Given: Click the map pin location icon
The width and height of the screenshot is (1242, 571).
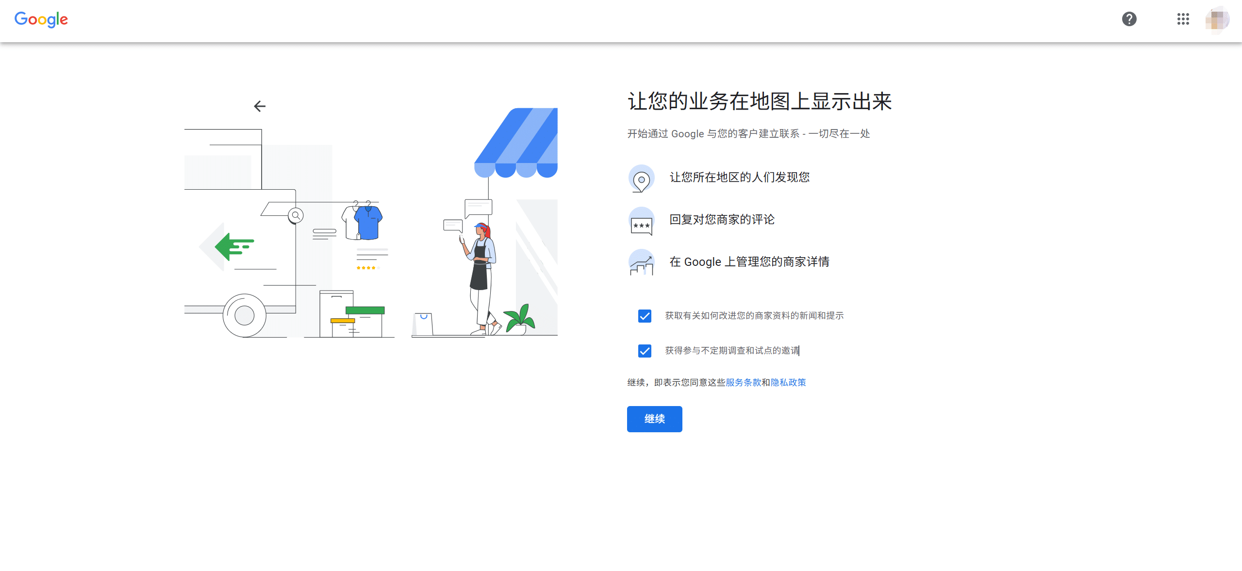Looking at the screenshot, I should [x=641, y=178].
